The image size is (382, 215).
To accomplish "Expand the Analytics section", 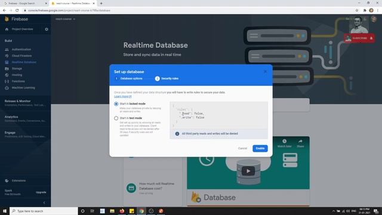I will pos(25,118).
